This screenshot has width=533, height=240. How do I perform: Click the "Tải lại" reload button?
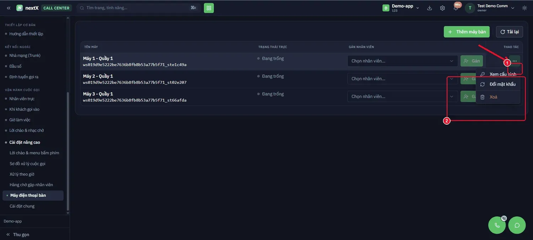tap(510, 32)
